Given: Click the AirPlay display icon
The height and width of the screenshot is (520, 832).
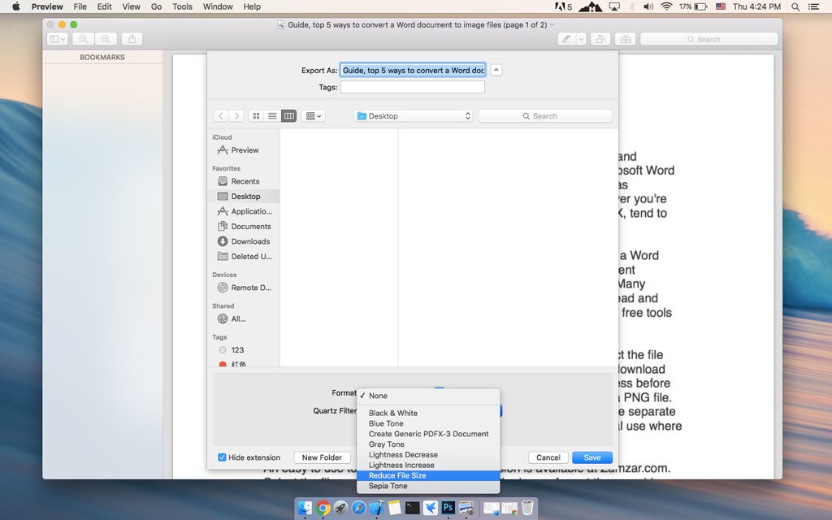Looking at the screenshot, I should [x=614, y=6].
